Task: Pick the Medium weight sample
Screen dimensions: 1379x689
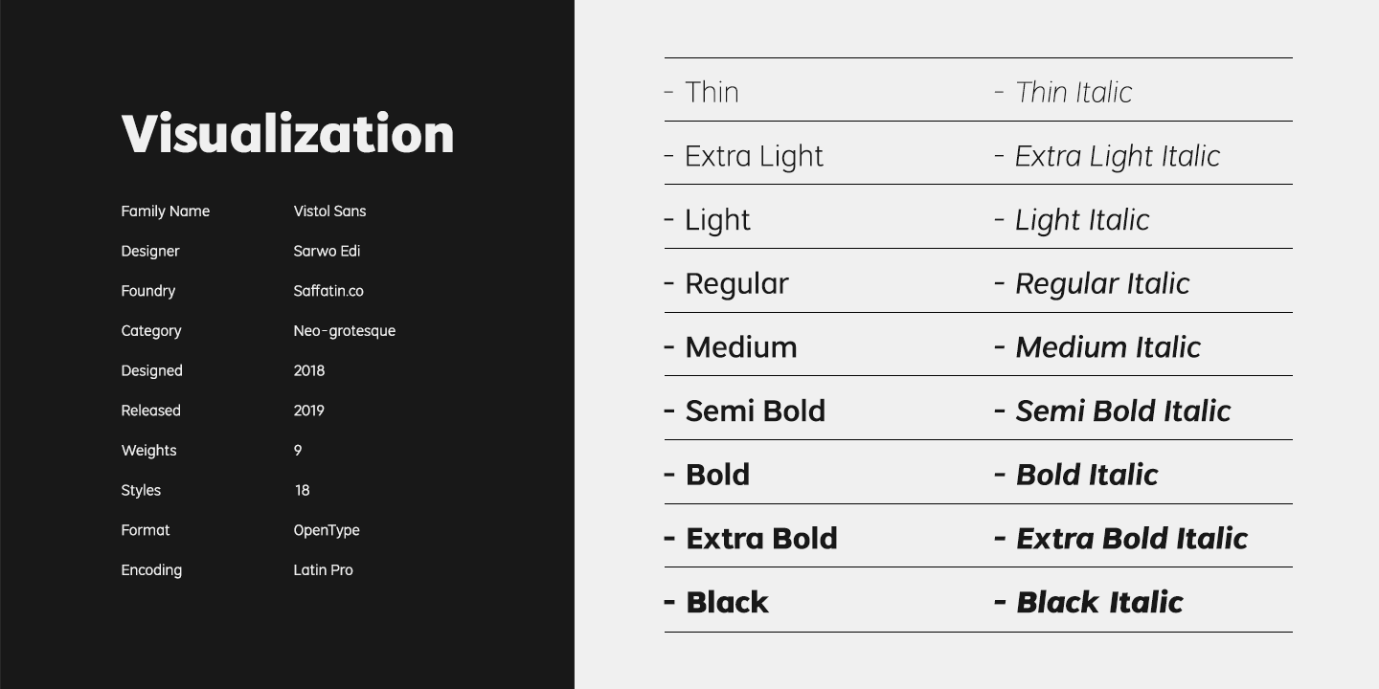Action: pyautogui.click(x=740, y=347)
